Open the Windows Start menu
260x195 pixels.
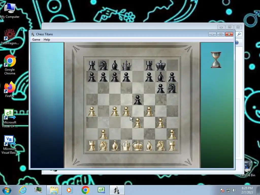[7, 190]
